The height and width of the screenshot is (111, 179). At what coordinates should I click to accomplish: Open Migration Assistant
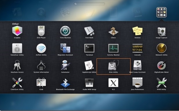point(65,48)
